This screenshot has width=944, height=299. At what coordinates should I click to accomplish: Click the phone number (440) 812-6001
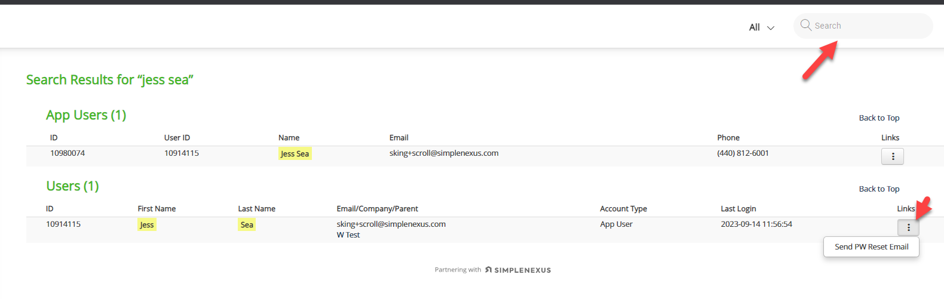click(x=743, y=153)
